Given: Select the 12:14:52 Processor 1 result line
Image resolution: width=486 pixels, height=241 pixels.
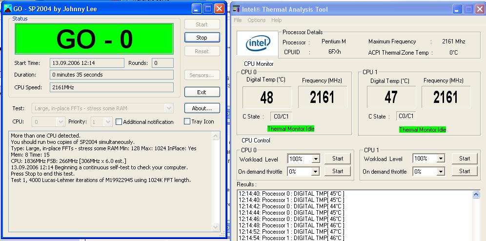Looking at the screenshot, I should (x=291, y=231).
